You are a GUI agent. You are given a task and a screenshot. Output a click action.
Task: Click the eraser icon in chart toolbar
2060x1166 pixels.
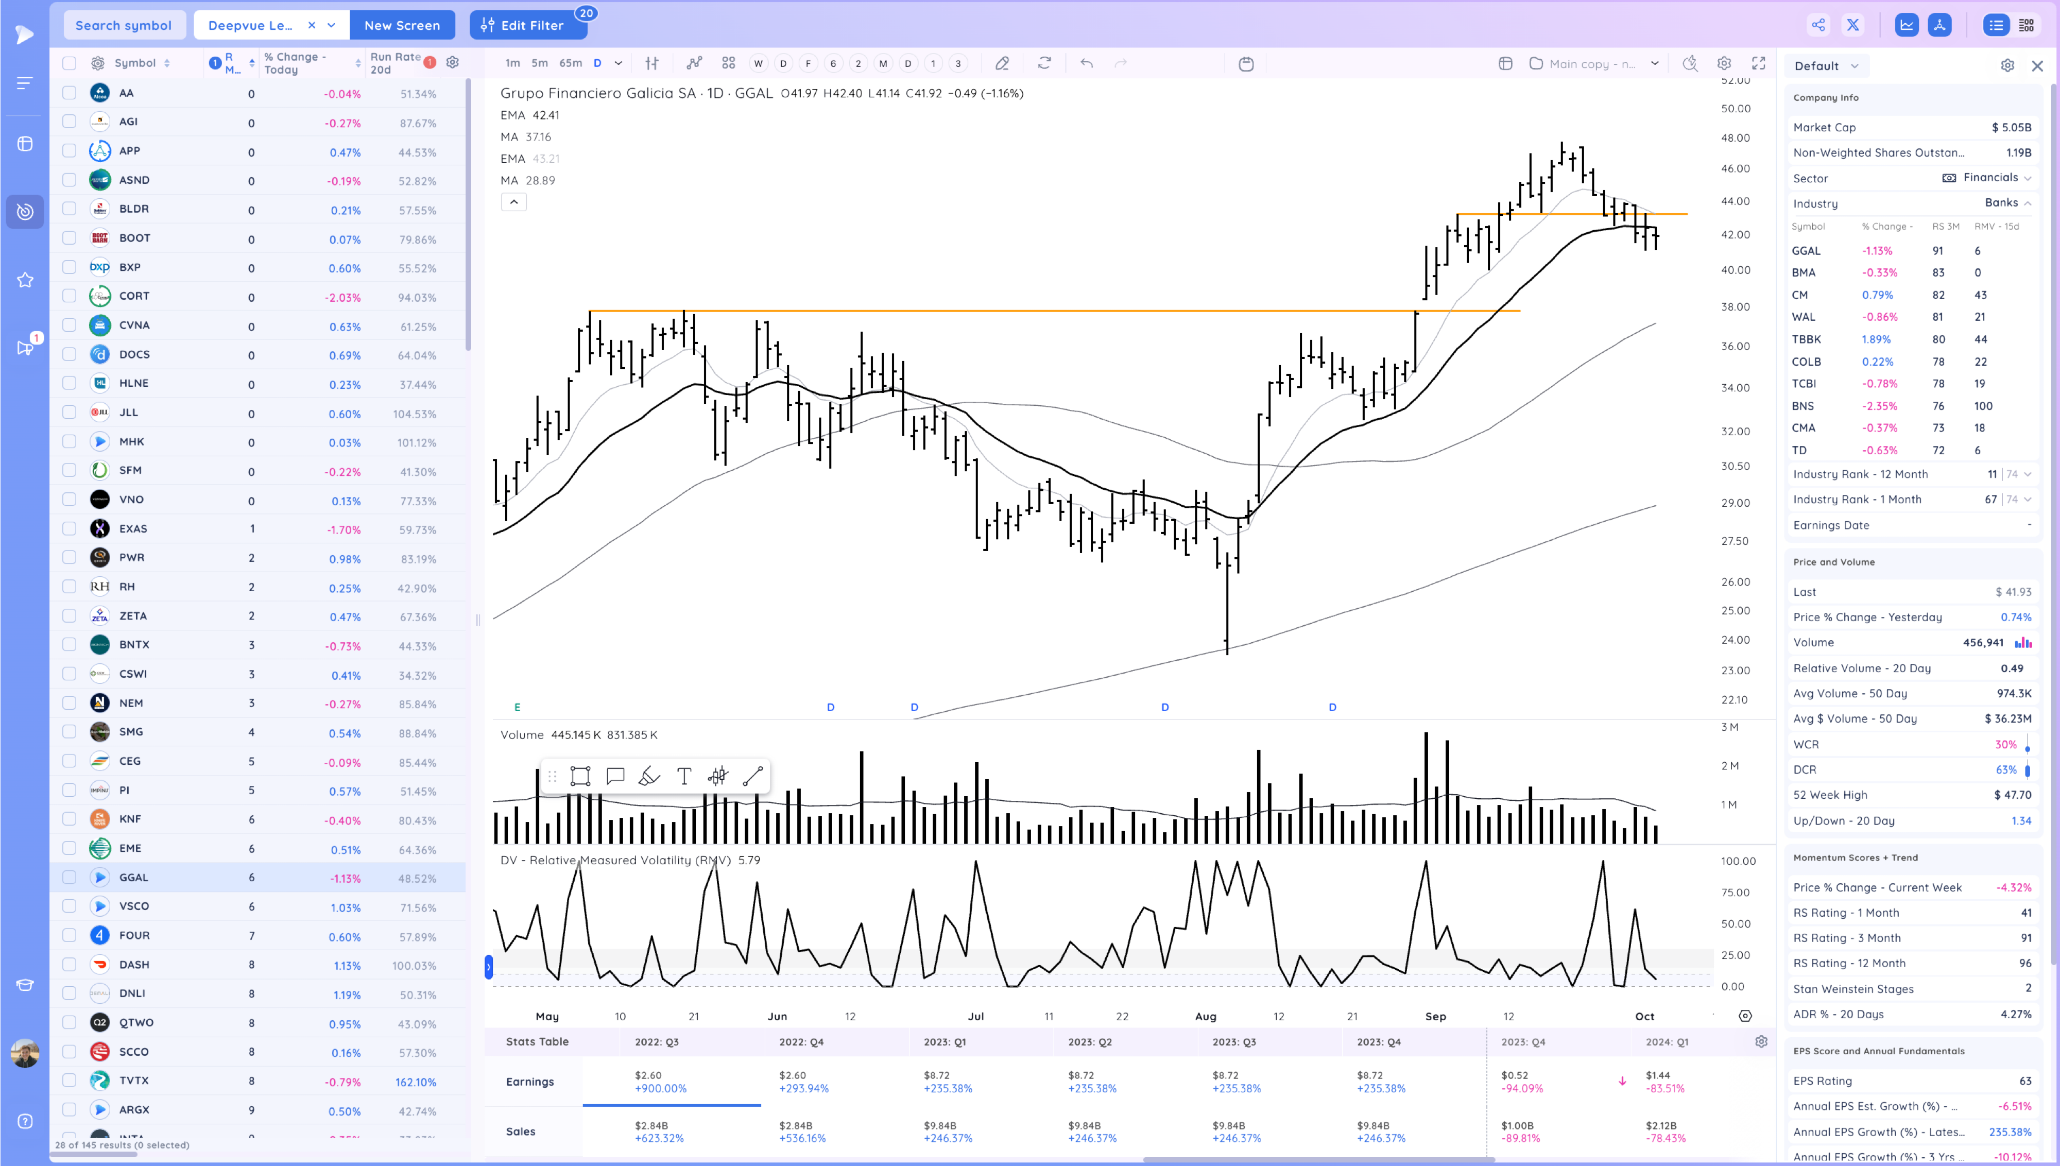(x=1002, y=63)
